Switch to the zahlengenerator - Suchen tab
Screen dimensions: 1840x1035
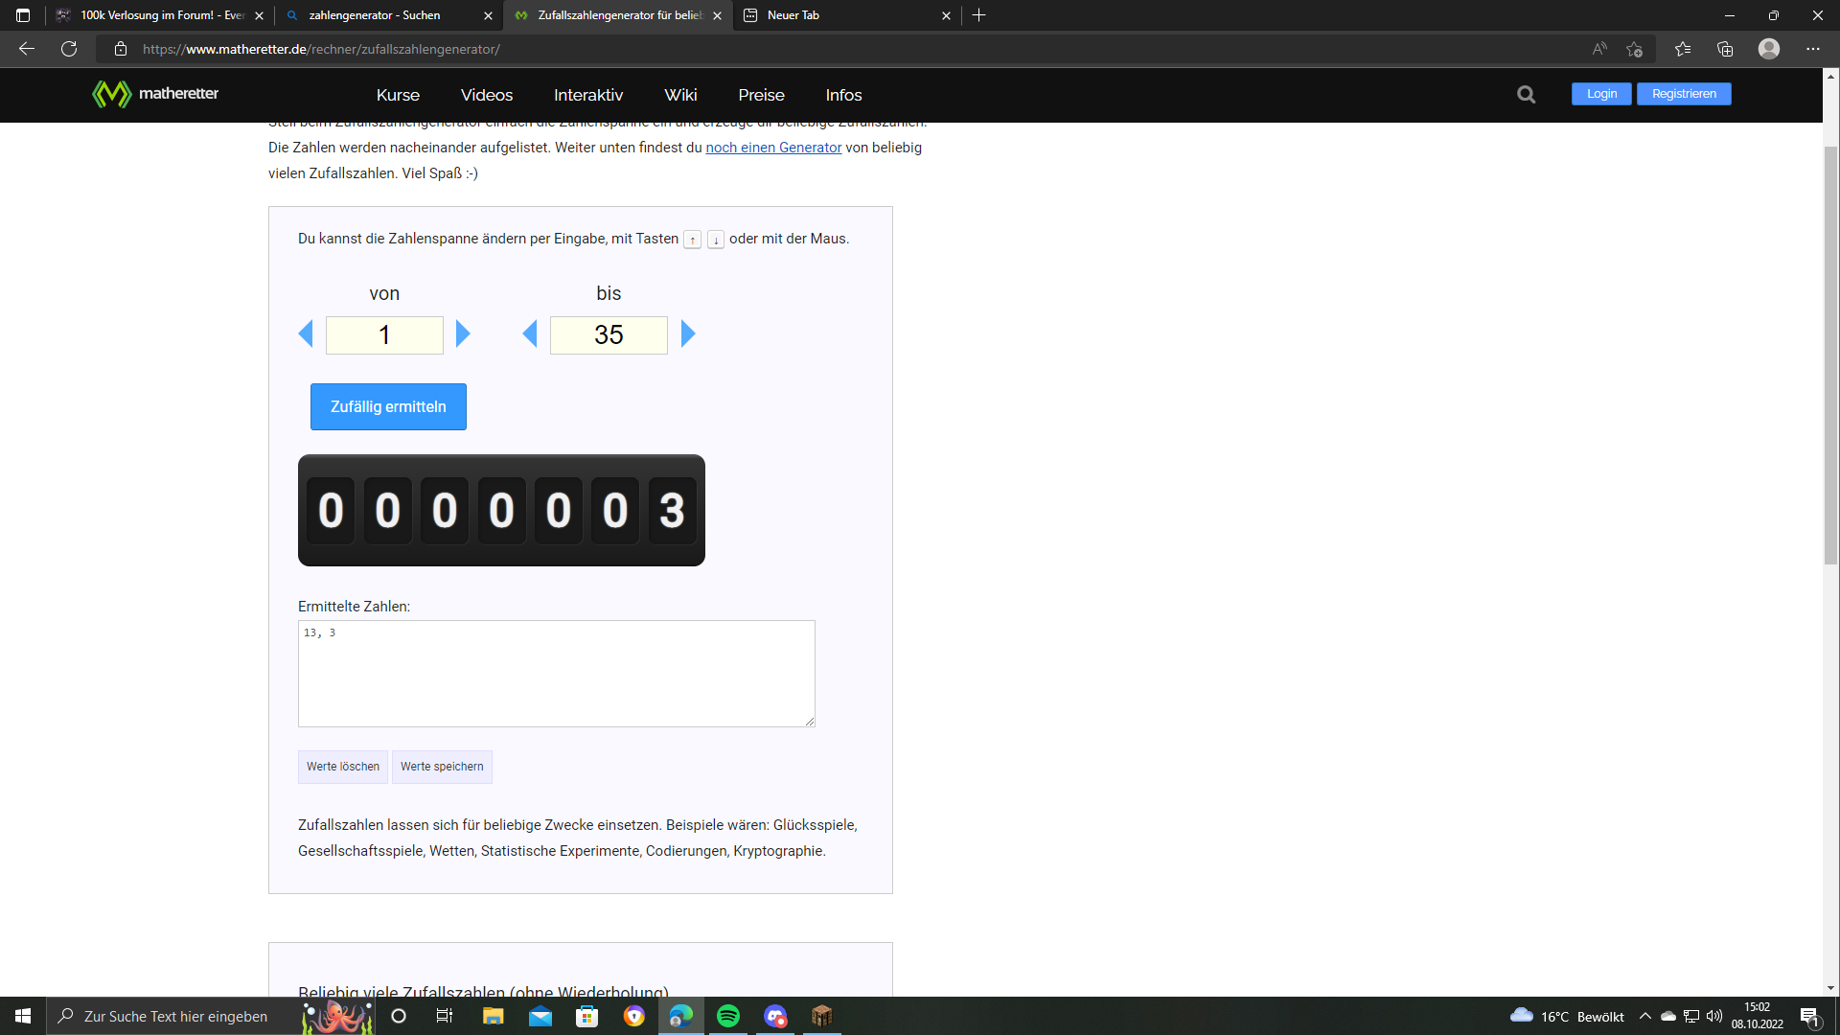(x=388, y=15)
